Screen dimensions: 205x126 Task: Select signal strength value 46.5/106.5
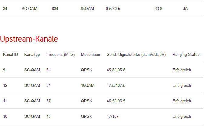click(x=116, y=101)
